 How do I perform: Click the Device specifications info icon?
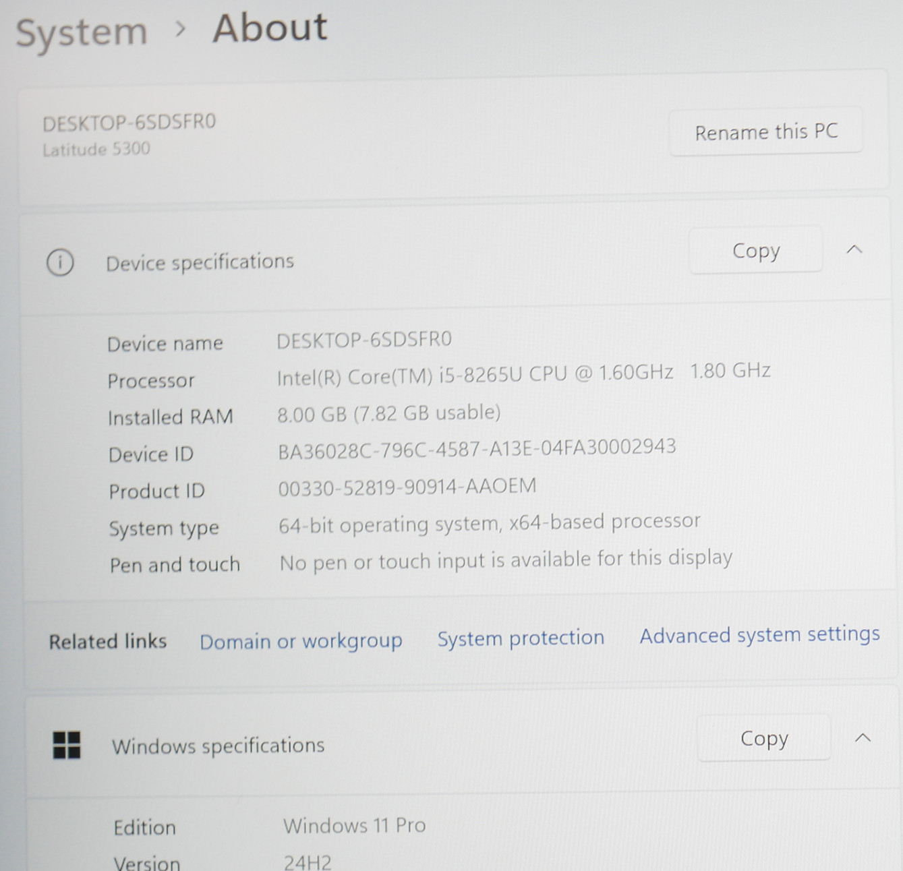pos(60,262)
